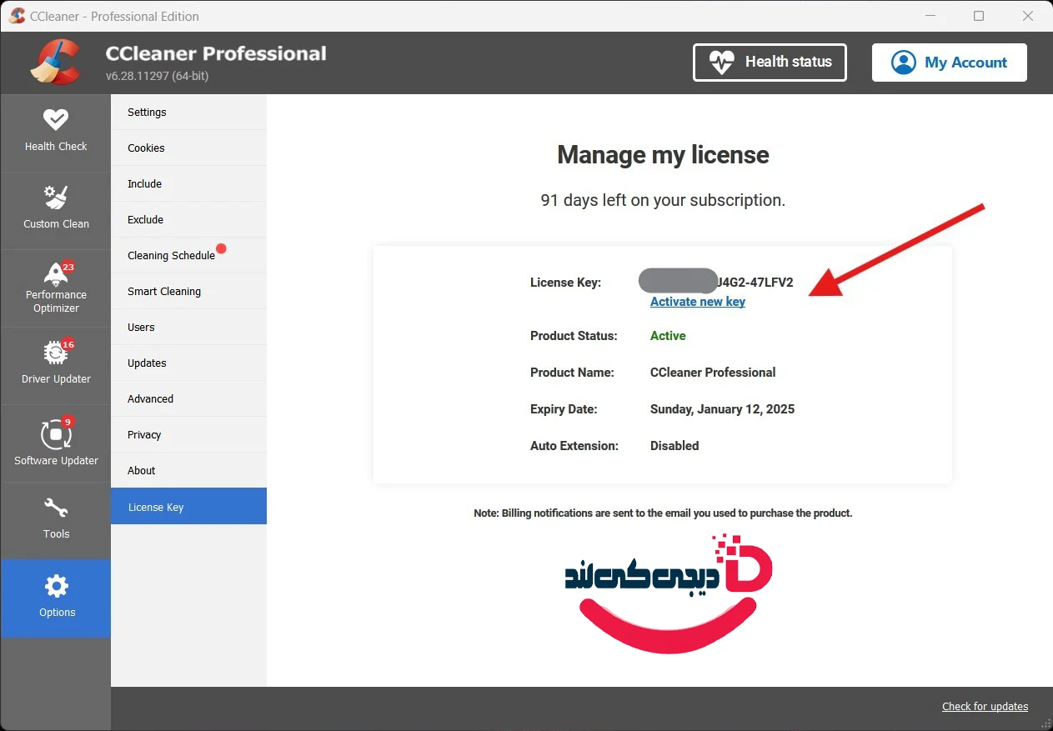
Task: Click the user avatar icon in My Account
Action: (903, 63)
